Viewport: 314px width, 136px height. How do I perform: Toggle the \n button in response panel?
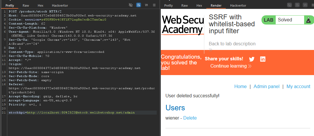coord(305,5)
